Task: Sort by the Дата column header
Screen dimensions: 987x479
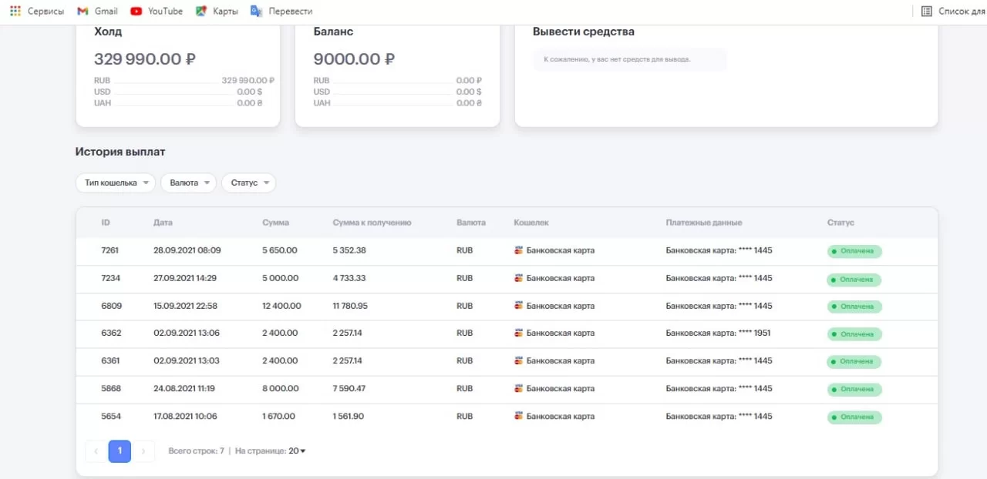Action: [163, 223]
